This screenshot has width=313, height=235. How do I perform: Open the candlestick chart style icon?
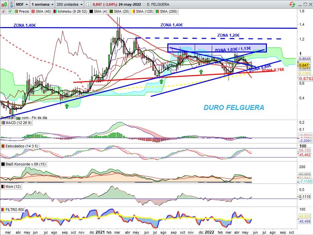pyautogui.click(x=4, y=4)
